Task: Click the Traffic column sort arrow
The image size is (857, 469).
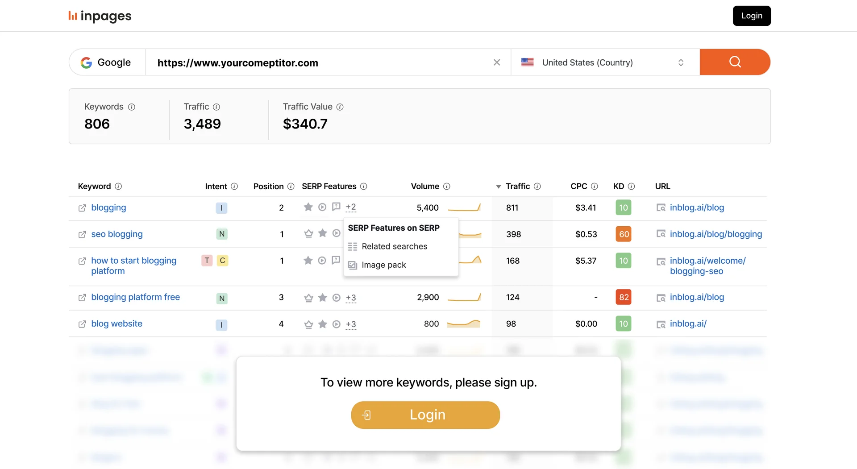Action: pos(498,187)
